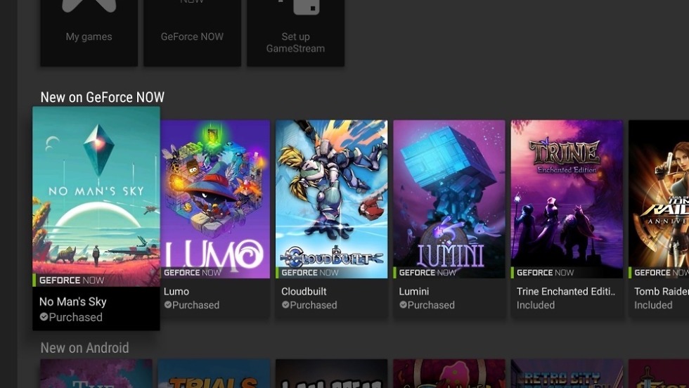Select the Tomb Raider Anniversary cover
689x388 pixels.
tap(659, 199)
